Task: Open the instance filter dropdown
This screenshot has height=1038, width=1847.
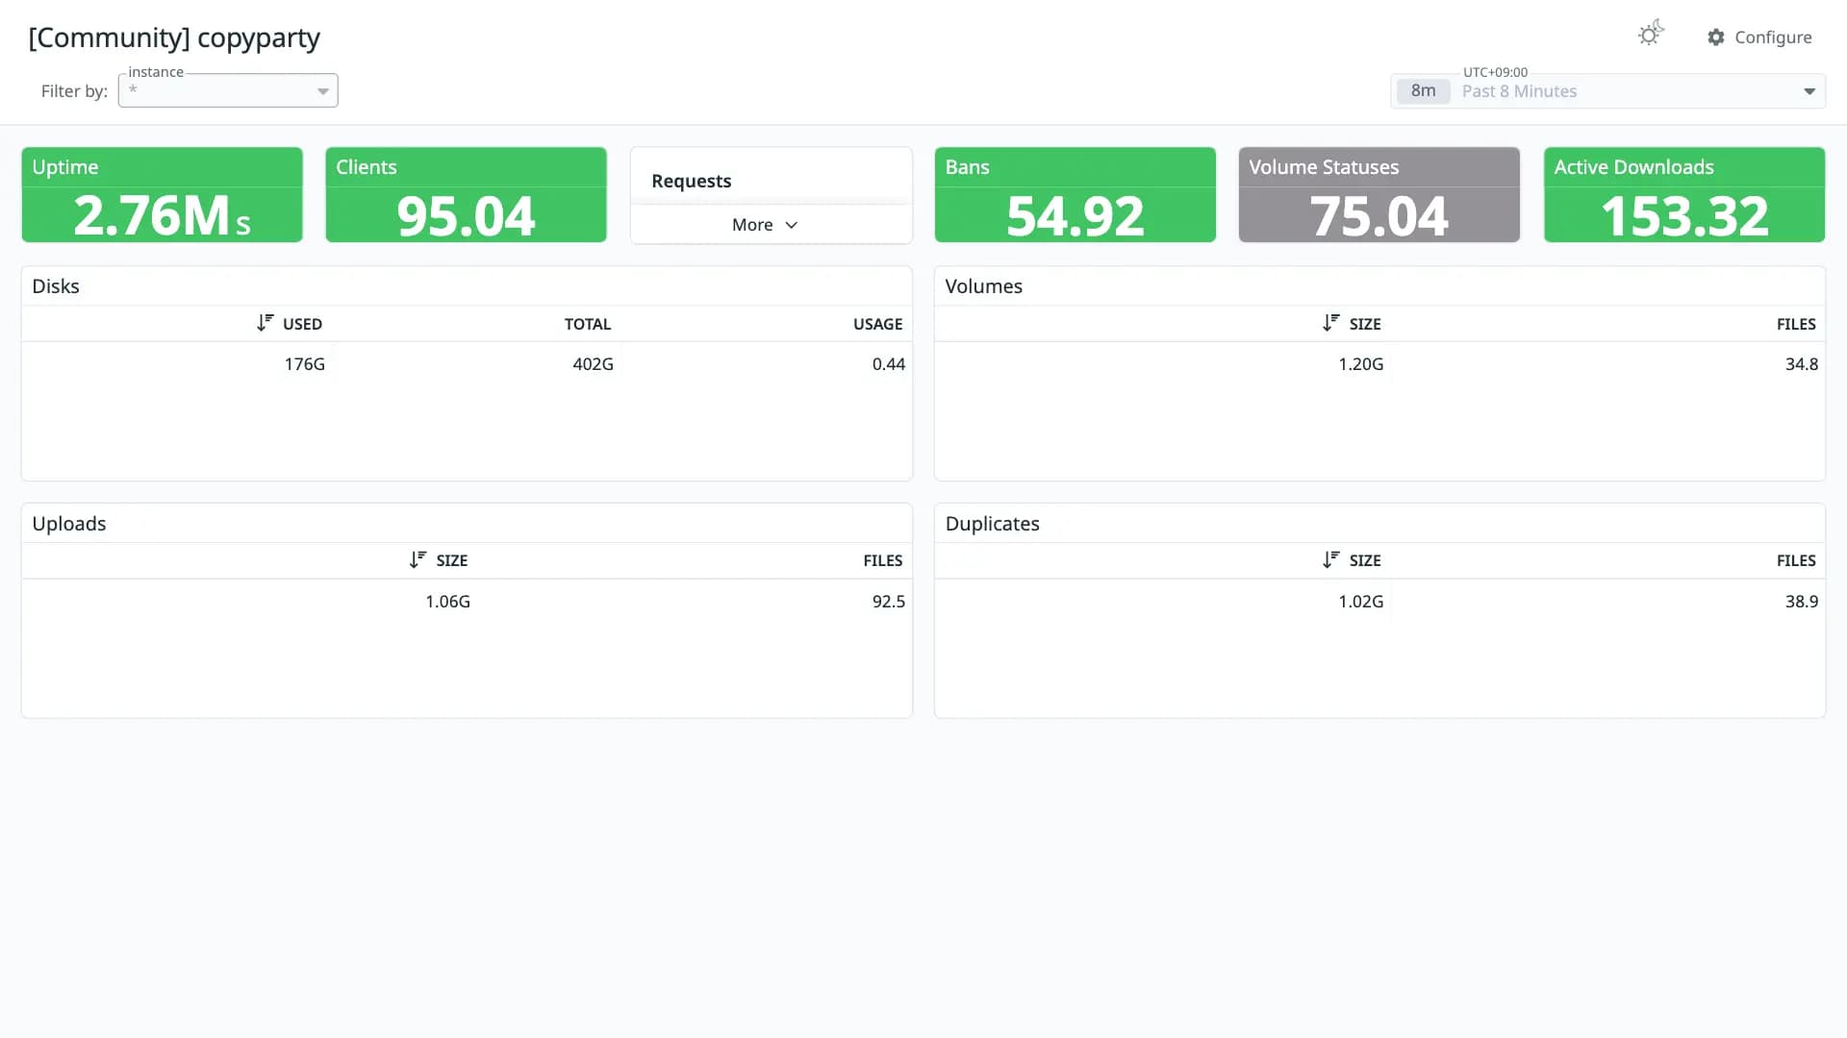Action: click(228, 90)
